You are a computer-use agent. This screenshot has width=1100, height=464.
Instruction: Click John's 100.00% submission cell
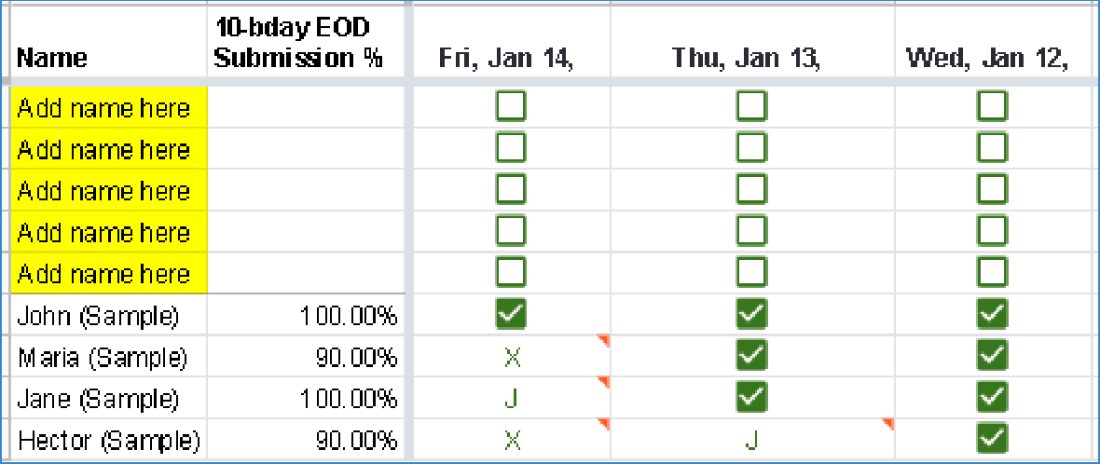349,317
